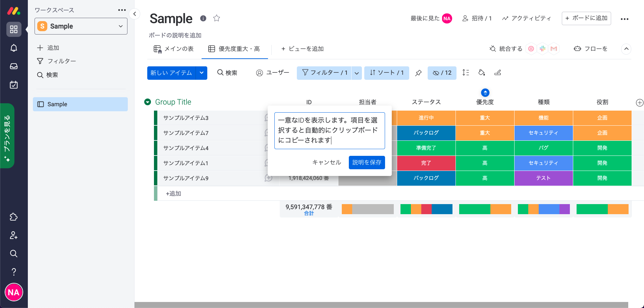Expand the New Item button arrow

pos(202,73)
